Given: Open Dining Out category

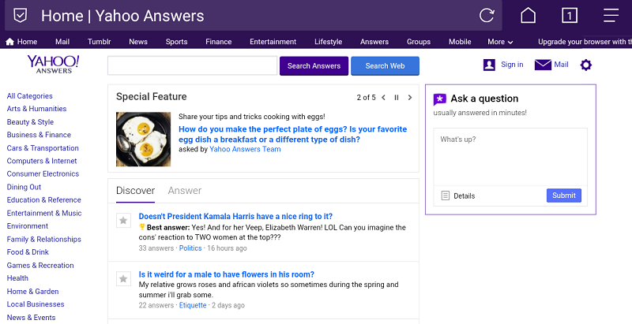Looking at the screenshot, I should tap(24, 187).
